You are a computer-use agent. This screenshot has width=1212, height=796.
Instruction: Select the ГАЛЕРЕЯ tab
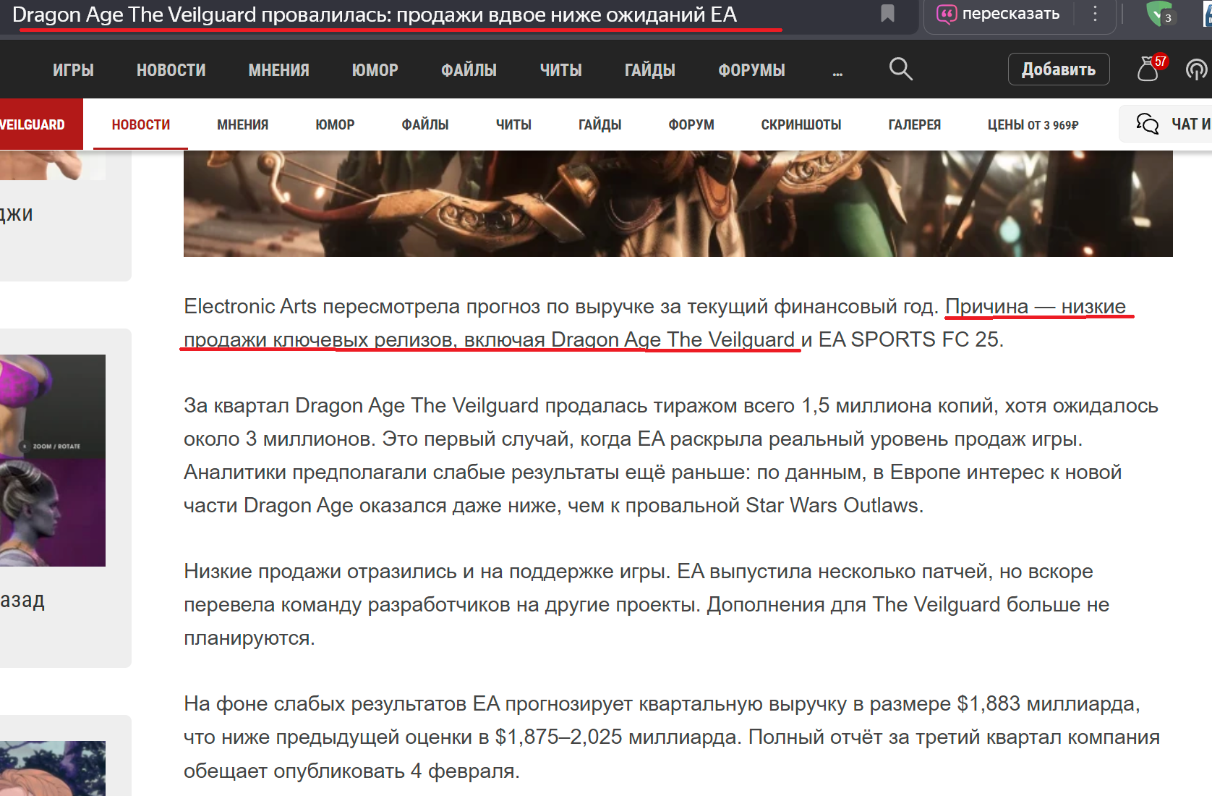click(x=914, y=124)
